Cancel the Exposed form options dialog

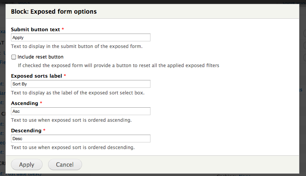(65, 165)
